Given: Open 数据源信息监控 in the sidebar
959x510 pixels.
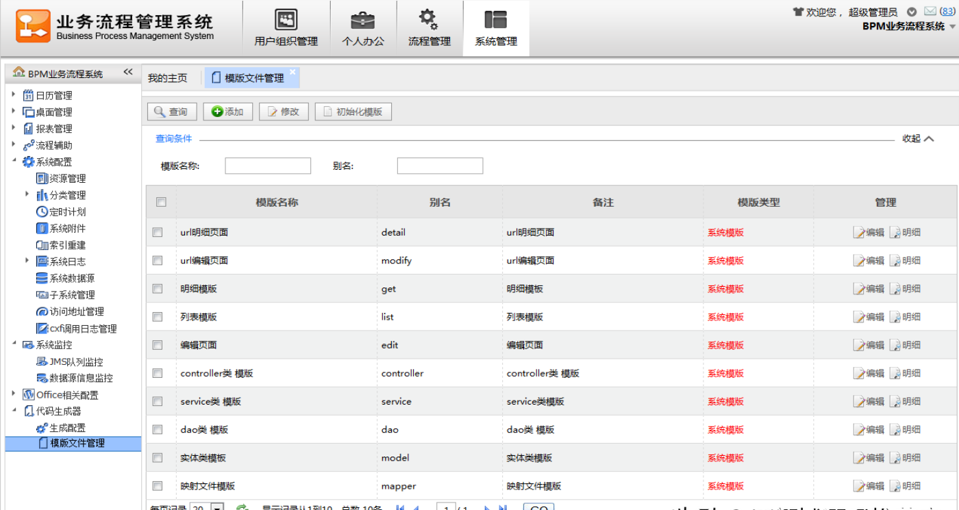Looking at the screenshot, I should point(75,378).
